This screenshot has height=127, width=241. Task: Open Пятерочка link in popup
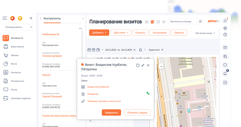[x=93, y=94]
